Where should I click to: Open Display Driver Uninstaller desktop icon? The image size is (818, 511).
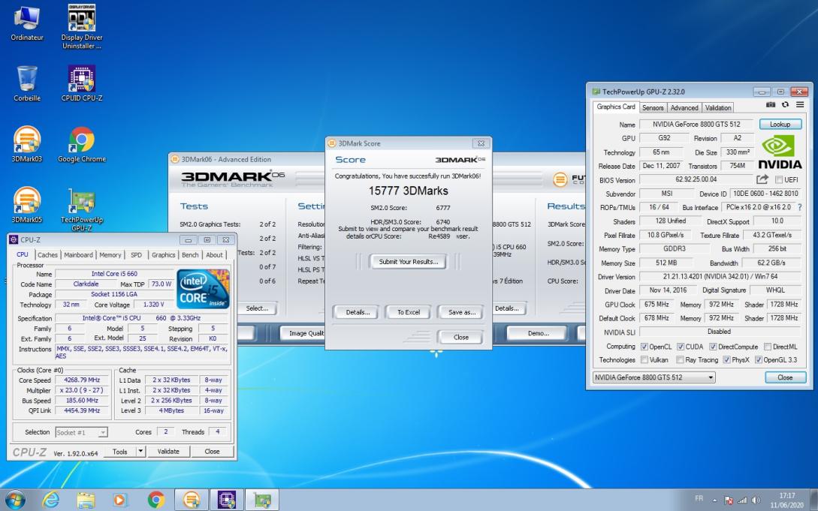82,26
